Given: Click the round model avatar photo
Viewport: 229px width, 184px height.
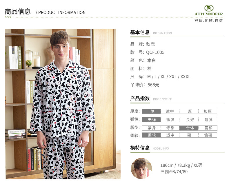Looking at the screenshot, I should [141, 169].
